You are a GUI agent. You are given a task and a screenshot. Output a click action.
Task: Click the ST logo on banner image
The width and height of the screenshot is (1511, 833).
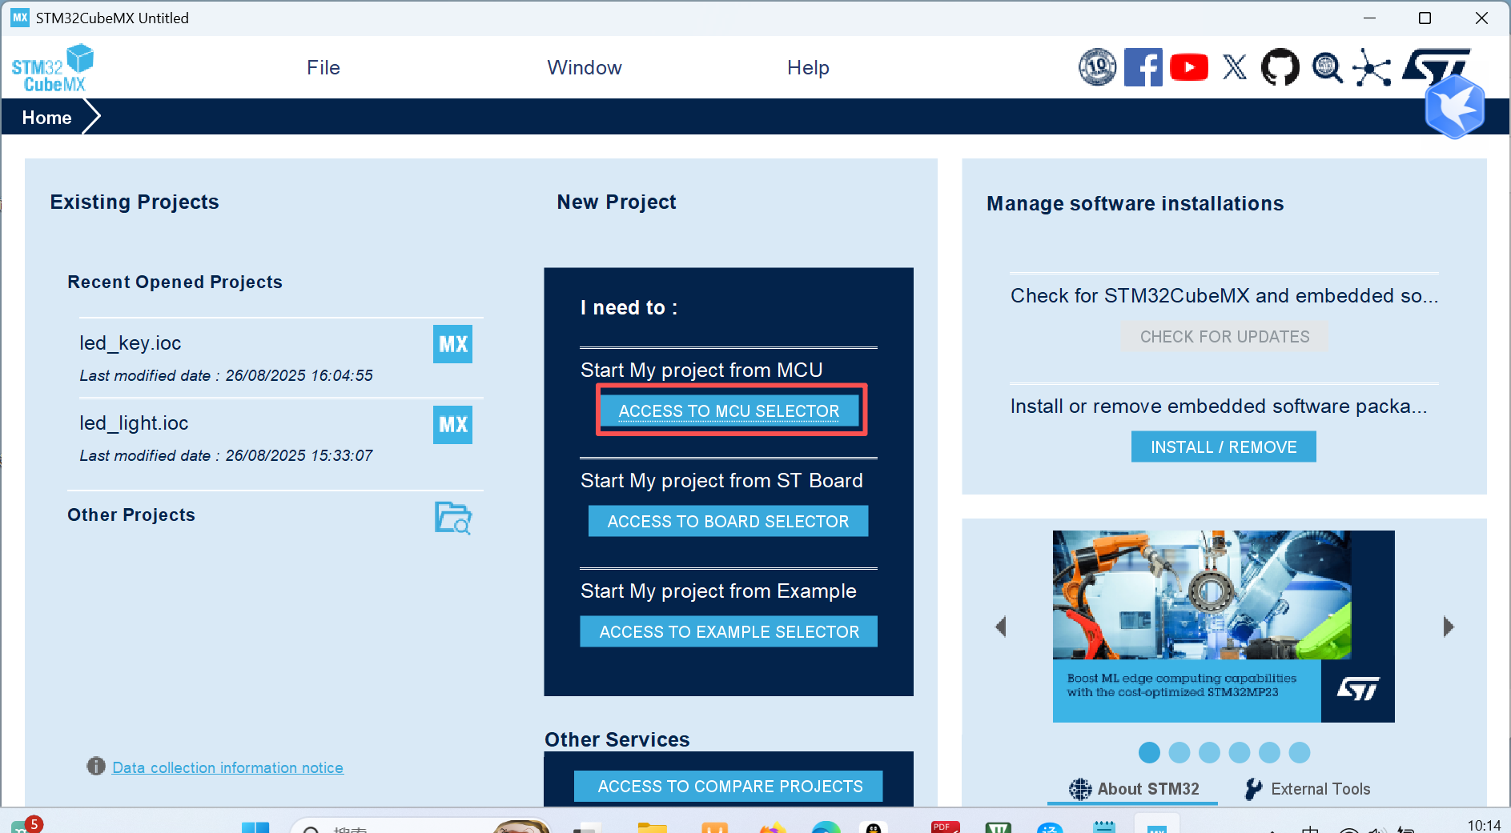(1358, 690)
